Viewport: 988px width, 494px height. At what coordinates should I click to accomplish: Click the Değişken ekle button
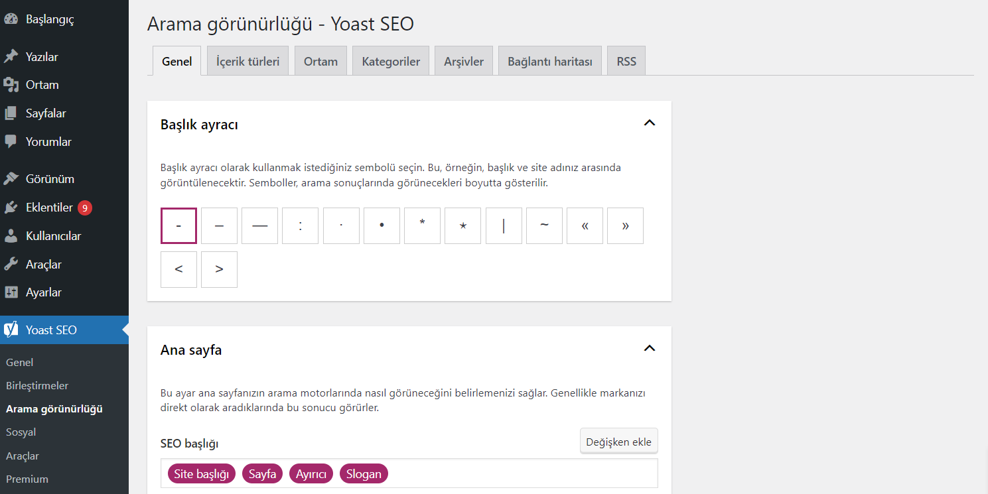pos(618,442)
